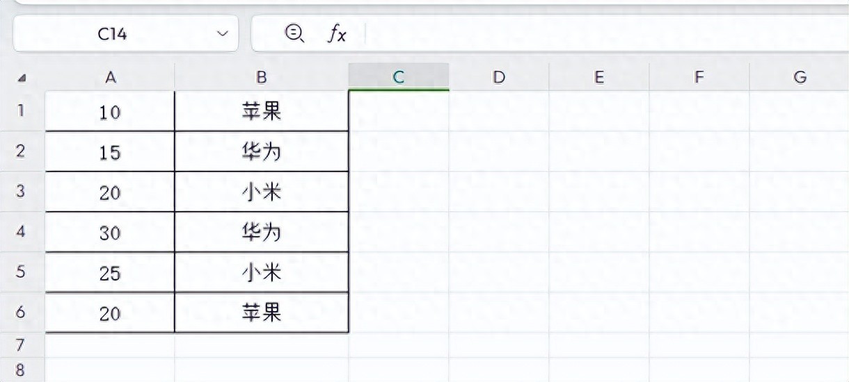Click cell B6 containing 苹果

(x=262, y=313)
